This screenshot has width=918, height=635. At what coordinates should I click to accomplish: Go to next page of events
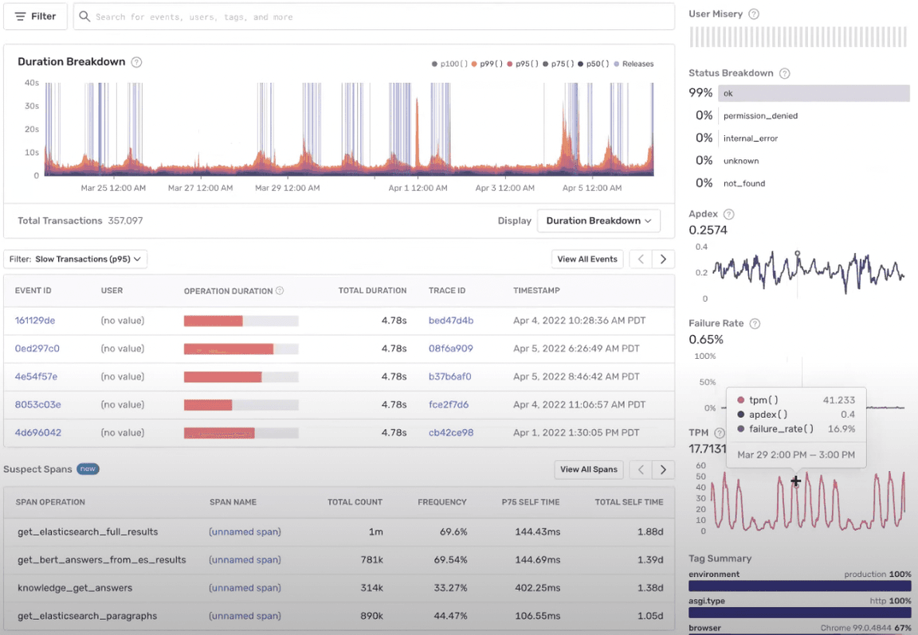[x=663, y=259]
